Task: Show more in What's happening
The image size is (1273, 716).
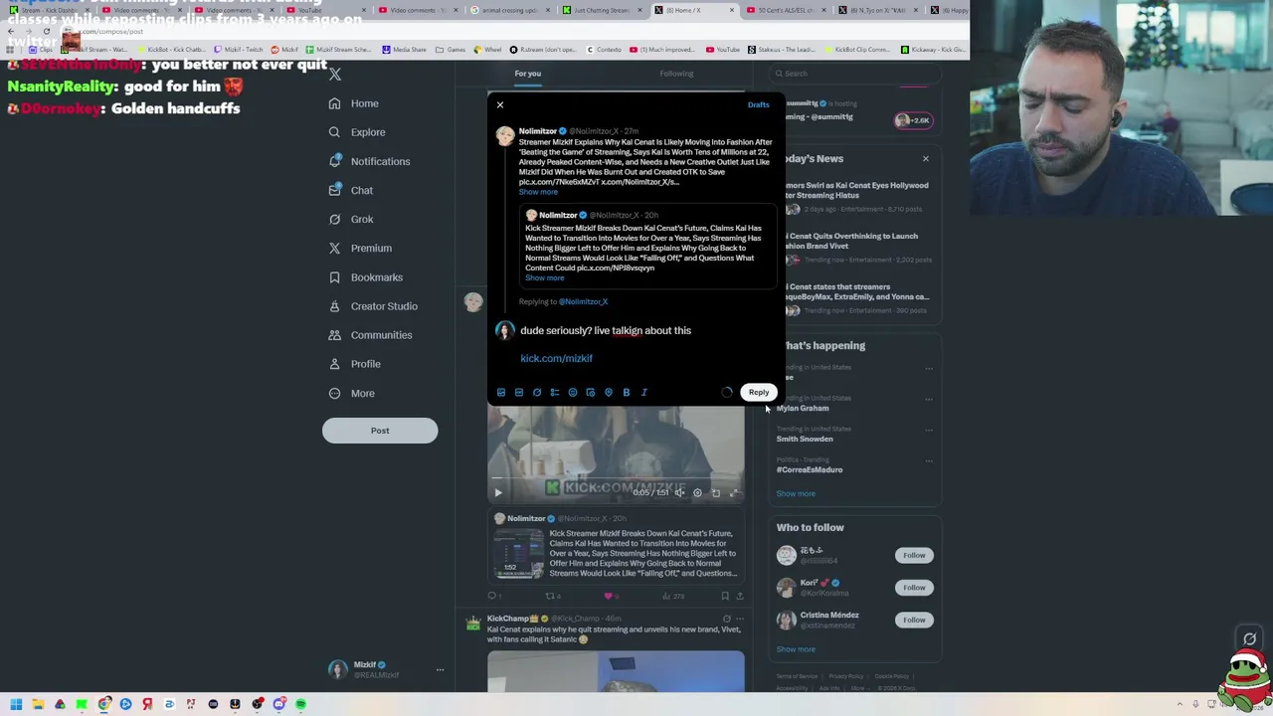Action: (796, 493)
